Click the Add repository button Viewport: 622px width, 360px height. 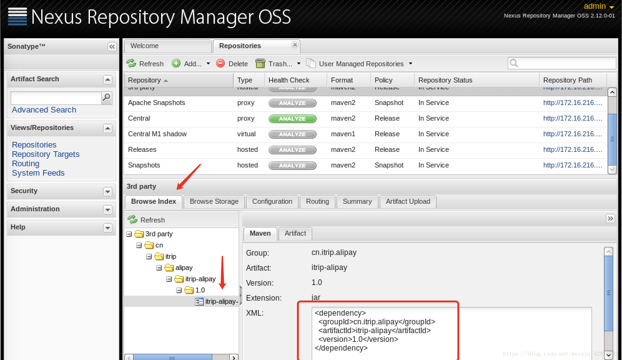(x=190, y=64)
